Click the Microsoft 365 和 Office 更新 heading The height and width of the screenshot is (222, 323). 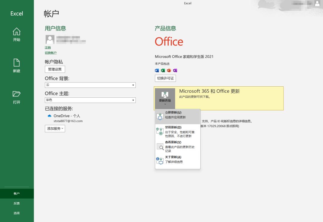[209, 91]
